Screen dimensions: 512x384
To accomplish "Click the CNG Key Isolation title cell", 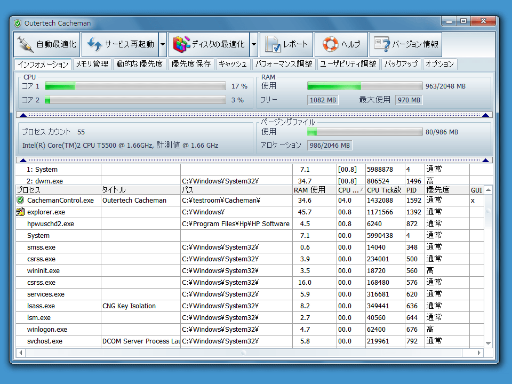I will [x=141, y=306].
